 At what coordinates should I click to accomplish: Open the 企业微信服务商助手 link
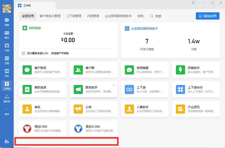(144, 29)
